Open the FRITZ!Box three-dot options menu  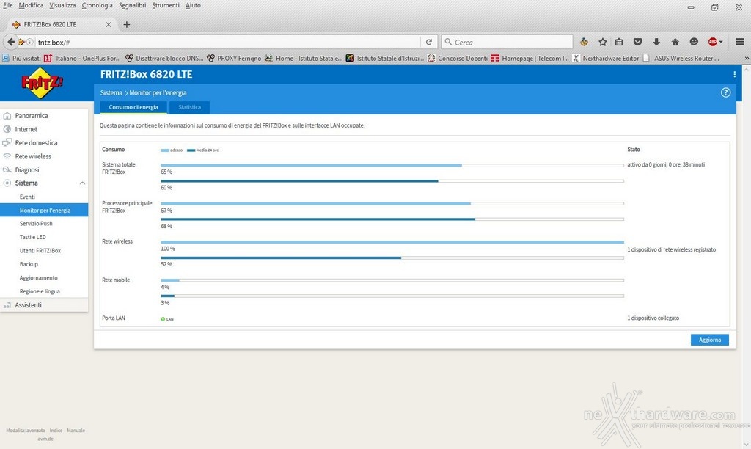734,74
